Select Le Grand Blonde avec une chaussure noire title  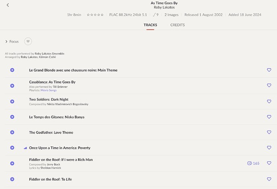pyautogui.click(x=73, y=70)
